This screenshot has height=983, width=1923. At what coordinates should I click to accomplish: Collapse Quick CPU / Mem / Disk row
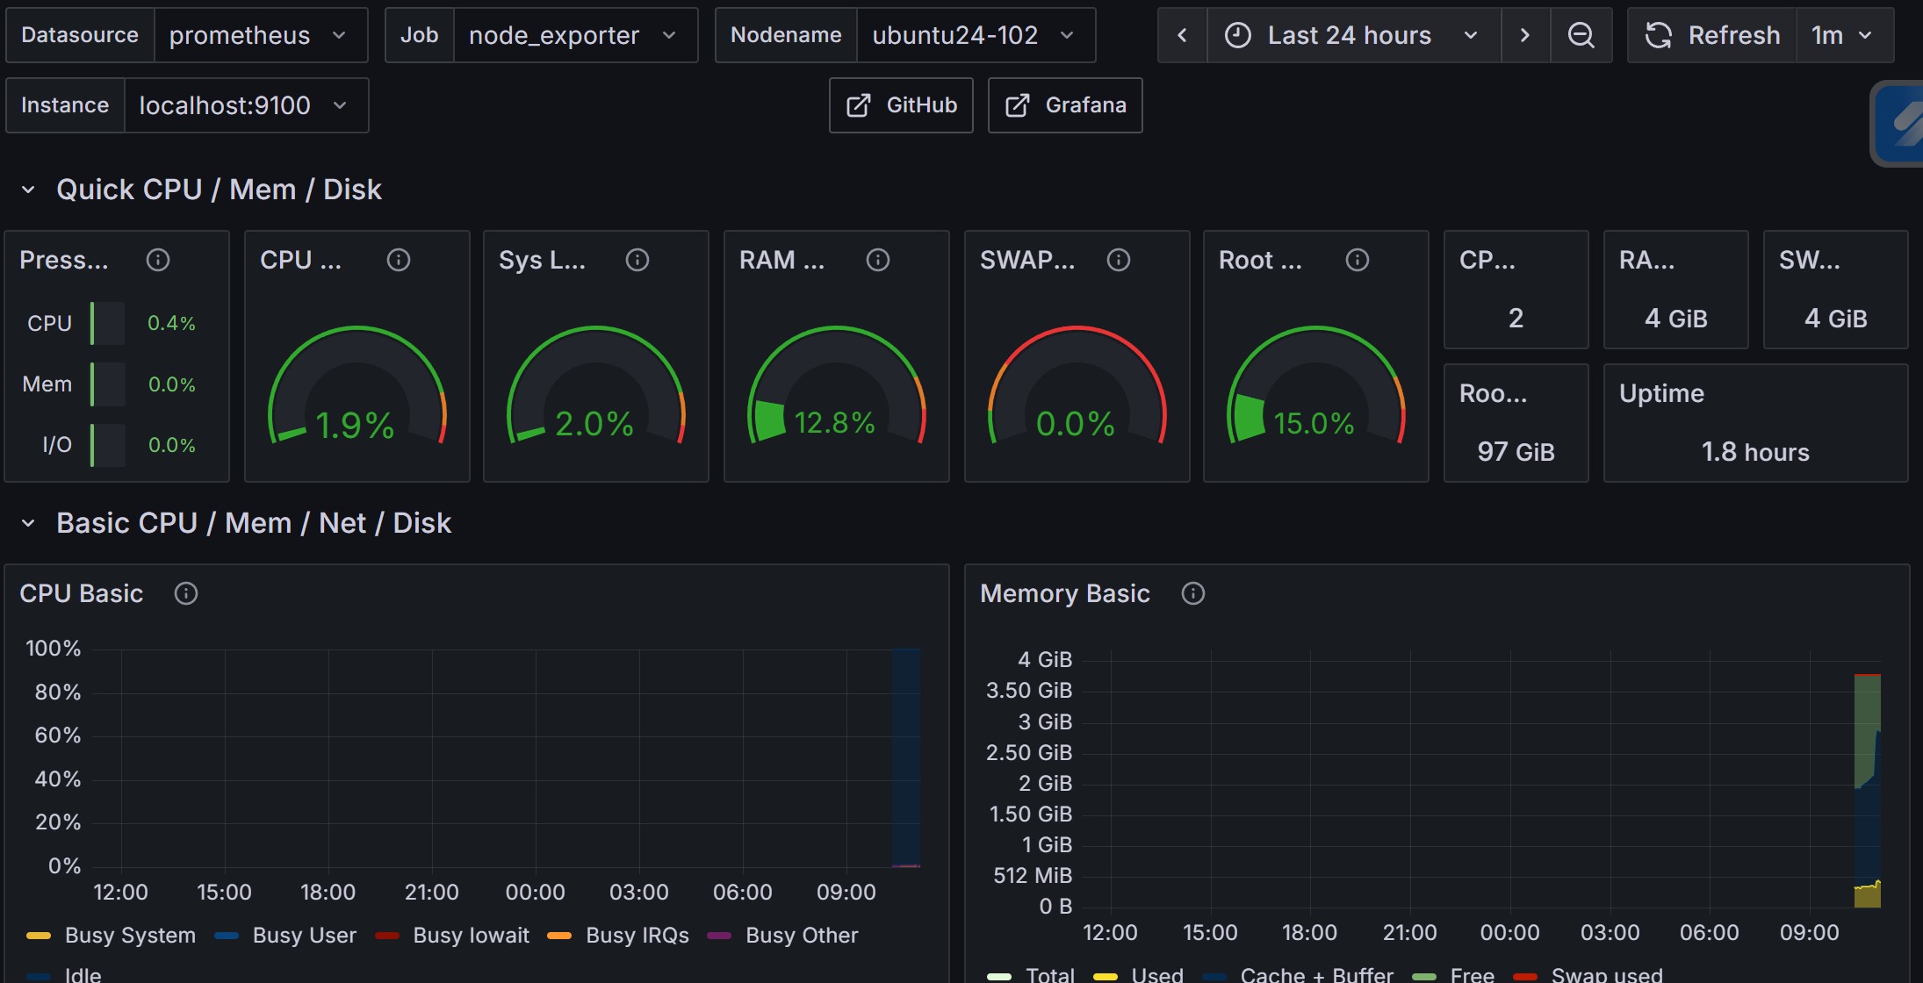pyautogui.click(x=28, y=190)
